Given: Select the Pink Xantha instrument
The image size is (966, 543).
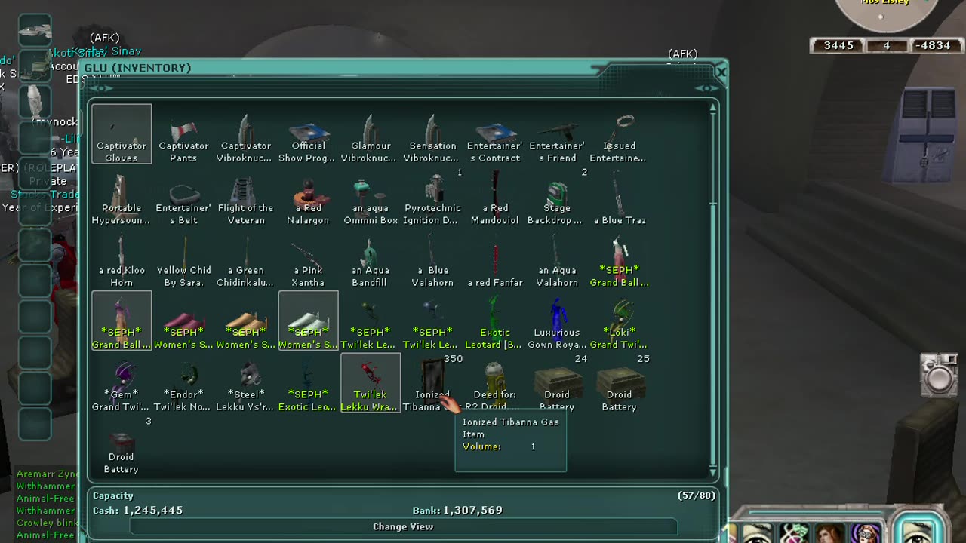Looking at the screenshot, I should tap(308, 259).
